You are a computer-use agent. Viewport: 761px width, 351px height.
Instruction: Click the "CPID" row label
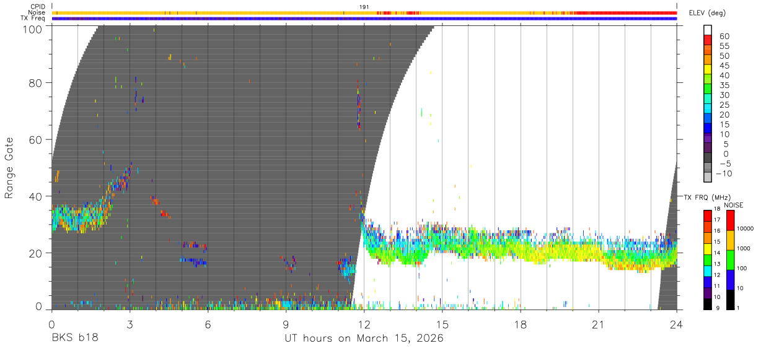click(38, 7)
